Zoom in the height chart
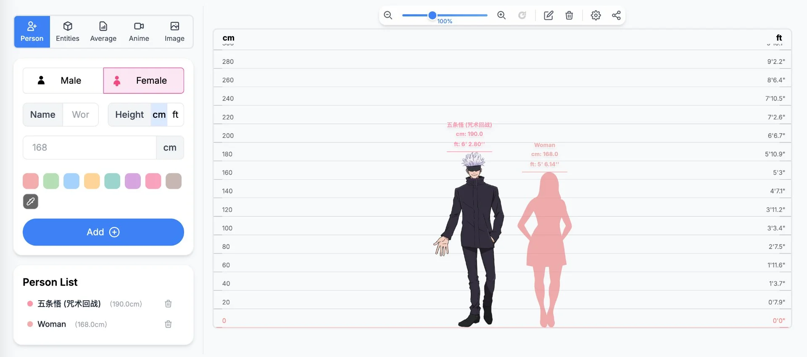Viewport: 807px width, 357px height. click(x=501, y=16)
